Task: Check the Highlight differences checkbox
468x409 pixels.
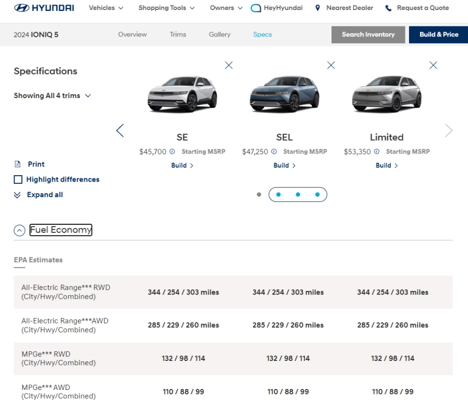Action: point(18,180)
